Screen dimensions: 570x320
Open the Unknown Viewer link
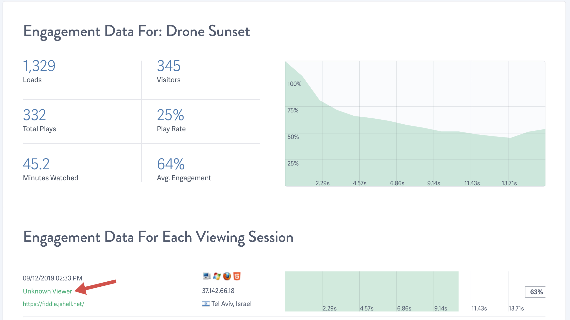[x=48, y=291]
